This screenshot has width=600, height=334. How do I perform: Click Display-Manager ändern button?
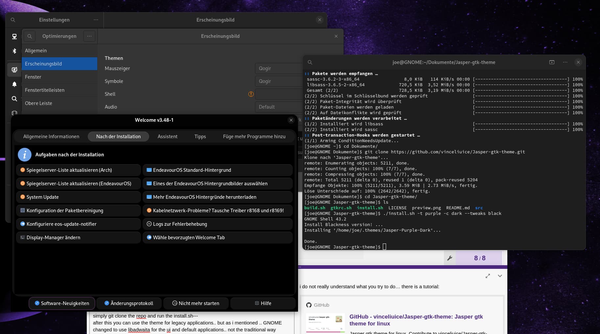pos(79,238)
